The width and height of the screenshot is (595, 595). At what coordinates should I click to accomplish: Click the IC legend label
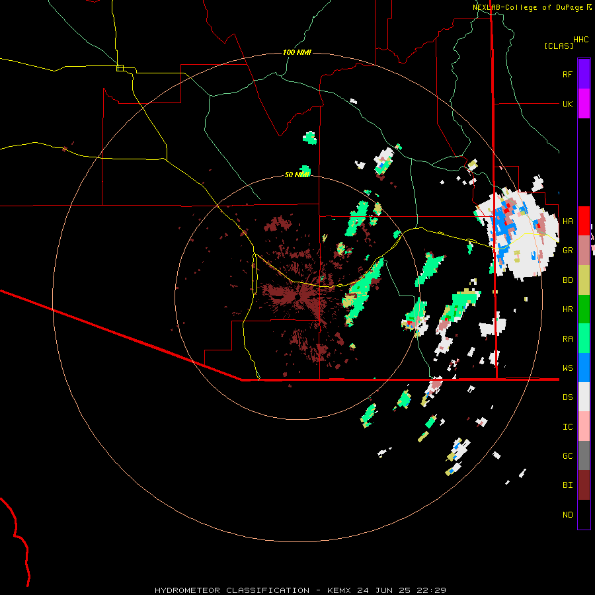pyautogui.click(x=567, y=427)
